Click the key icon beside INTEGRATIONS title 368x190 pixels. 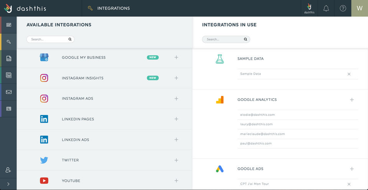90,8
